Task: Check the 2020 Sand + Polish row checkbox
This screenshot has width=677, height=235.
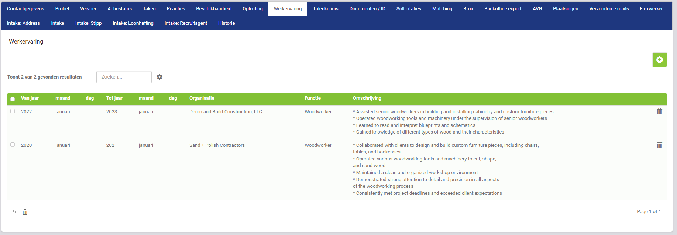Action: pos(13,145)
